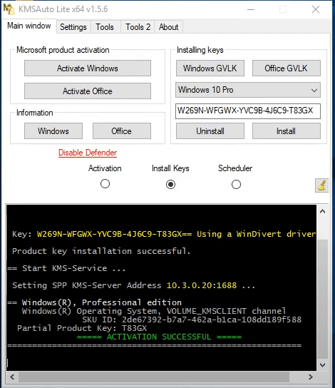This screenshot has height=388, width=335.
Task: Select the Install Keys radio button
Action: (170, 184)
